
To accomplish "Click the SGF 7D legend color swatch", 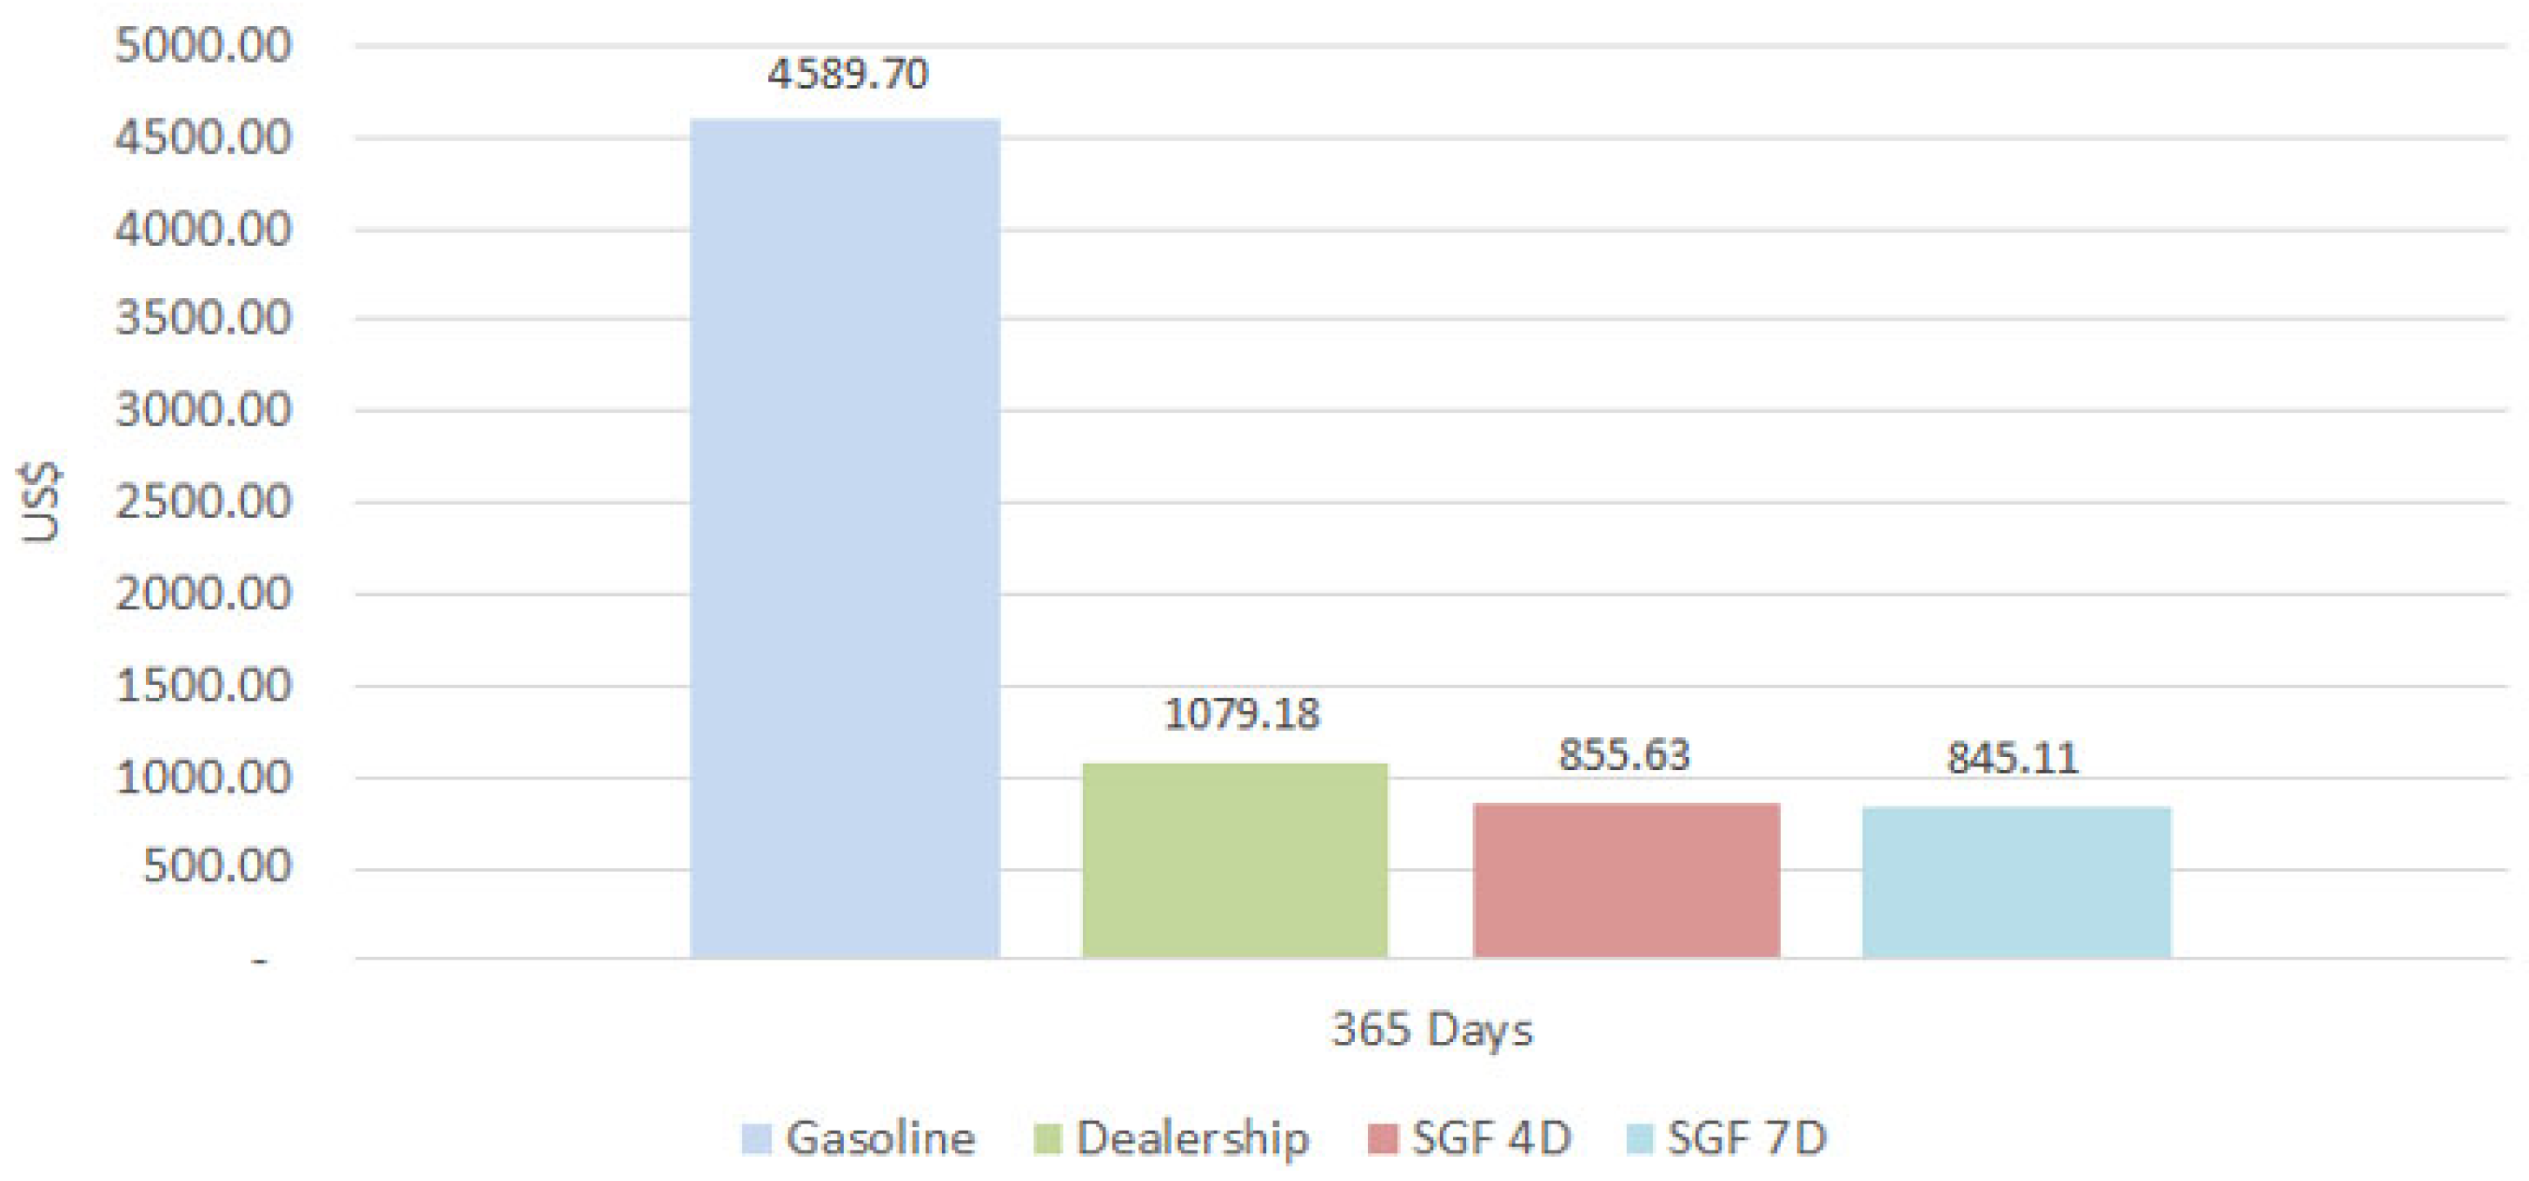I will coord(1641,1138).
